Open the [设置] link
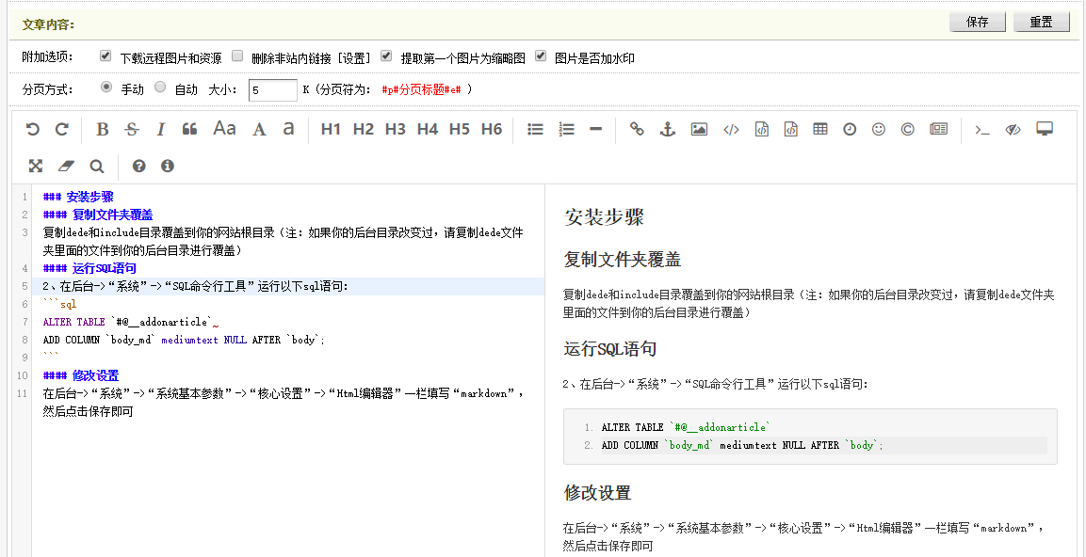The height and width of the screenshot is (557, 1086). [353, 58]
